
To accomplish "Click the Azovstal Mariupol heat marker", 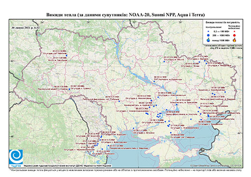I will [x=209, y=116].
